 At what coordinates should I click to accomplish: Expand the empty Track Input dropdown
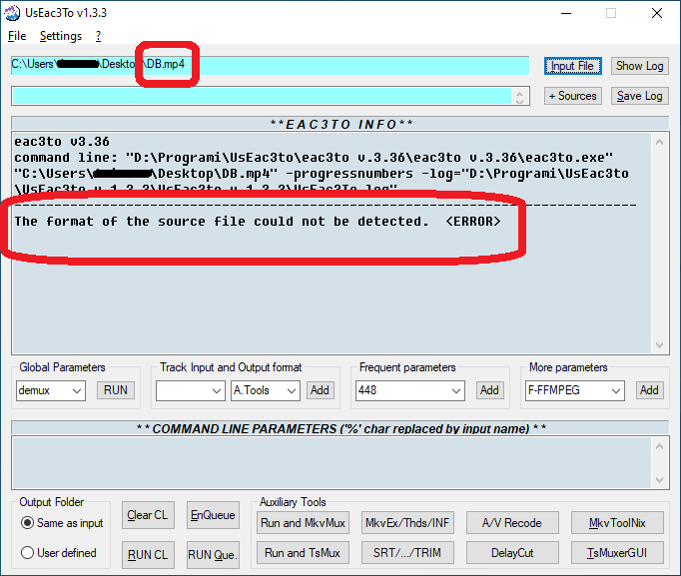point(217,390)
